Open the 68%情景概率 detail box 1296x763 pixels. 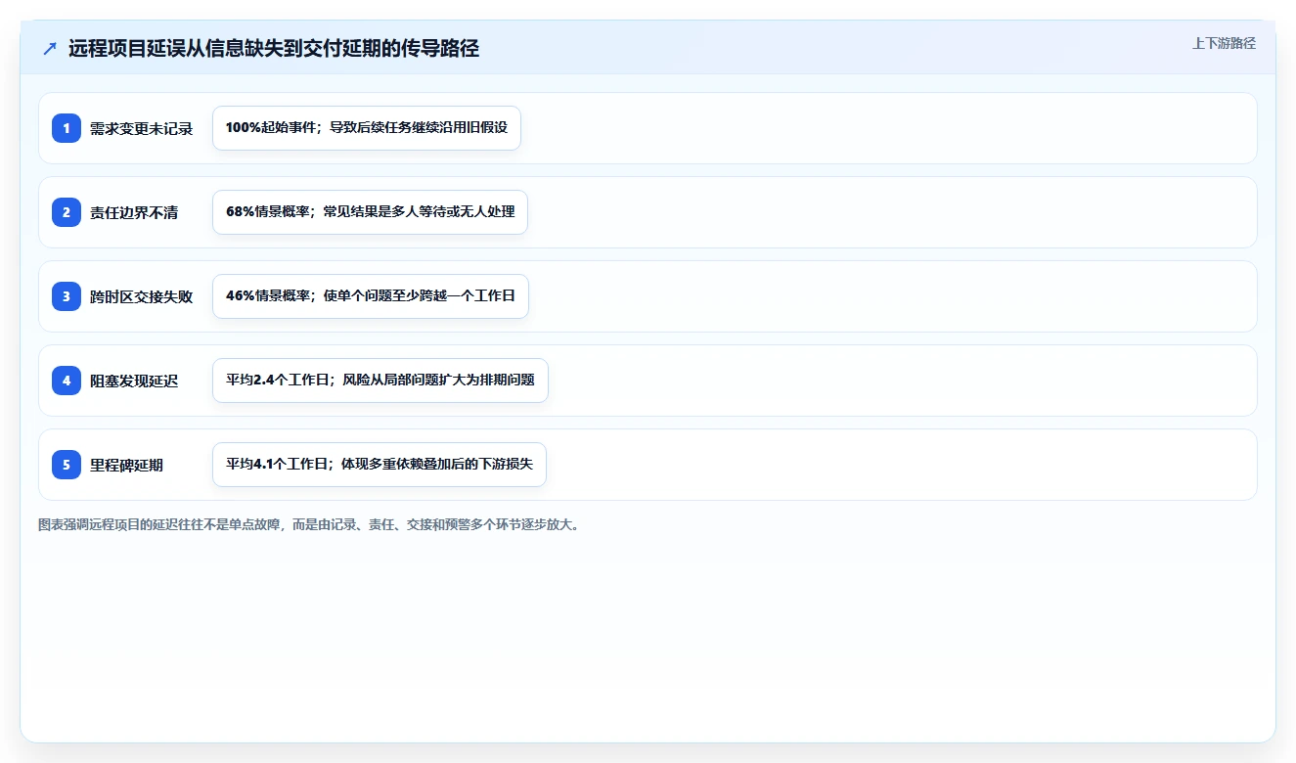pyautogui.click(x=370, y=212)
